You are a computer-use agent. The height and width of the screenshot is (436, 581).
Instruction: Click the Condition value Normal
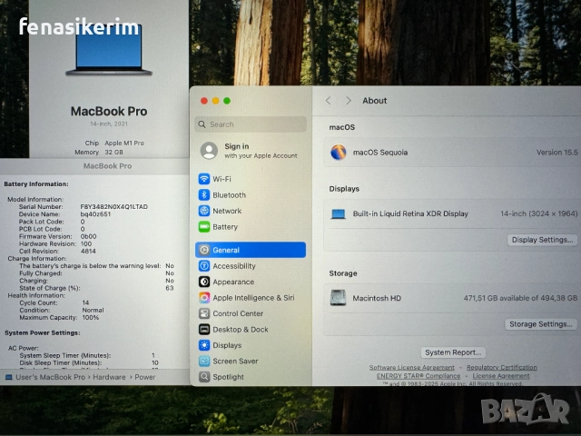click(93, 310)
